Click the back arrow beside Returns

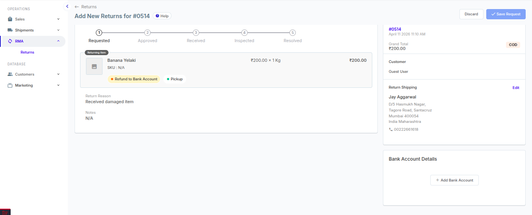pos(77,7)
